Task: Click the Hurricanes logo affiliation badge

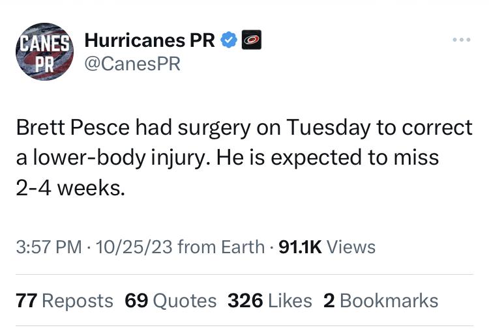Action: (252, 40)
